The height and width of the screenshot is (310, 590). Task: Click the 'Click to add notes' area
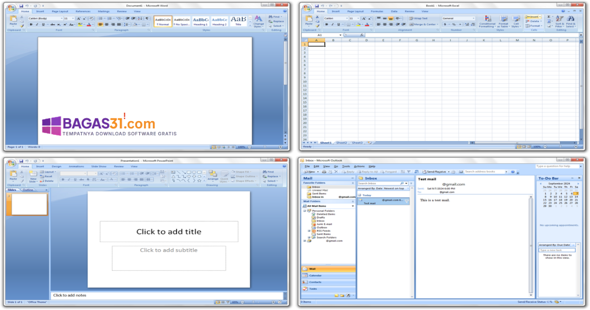[x=167, y=295]
